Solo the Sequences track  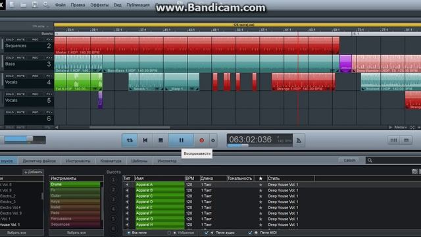point(10,39)
